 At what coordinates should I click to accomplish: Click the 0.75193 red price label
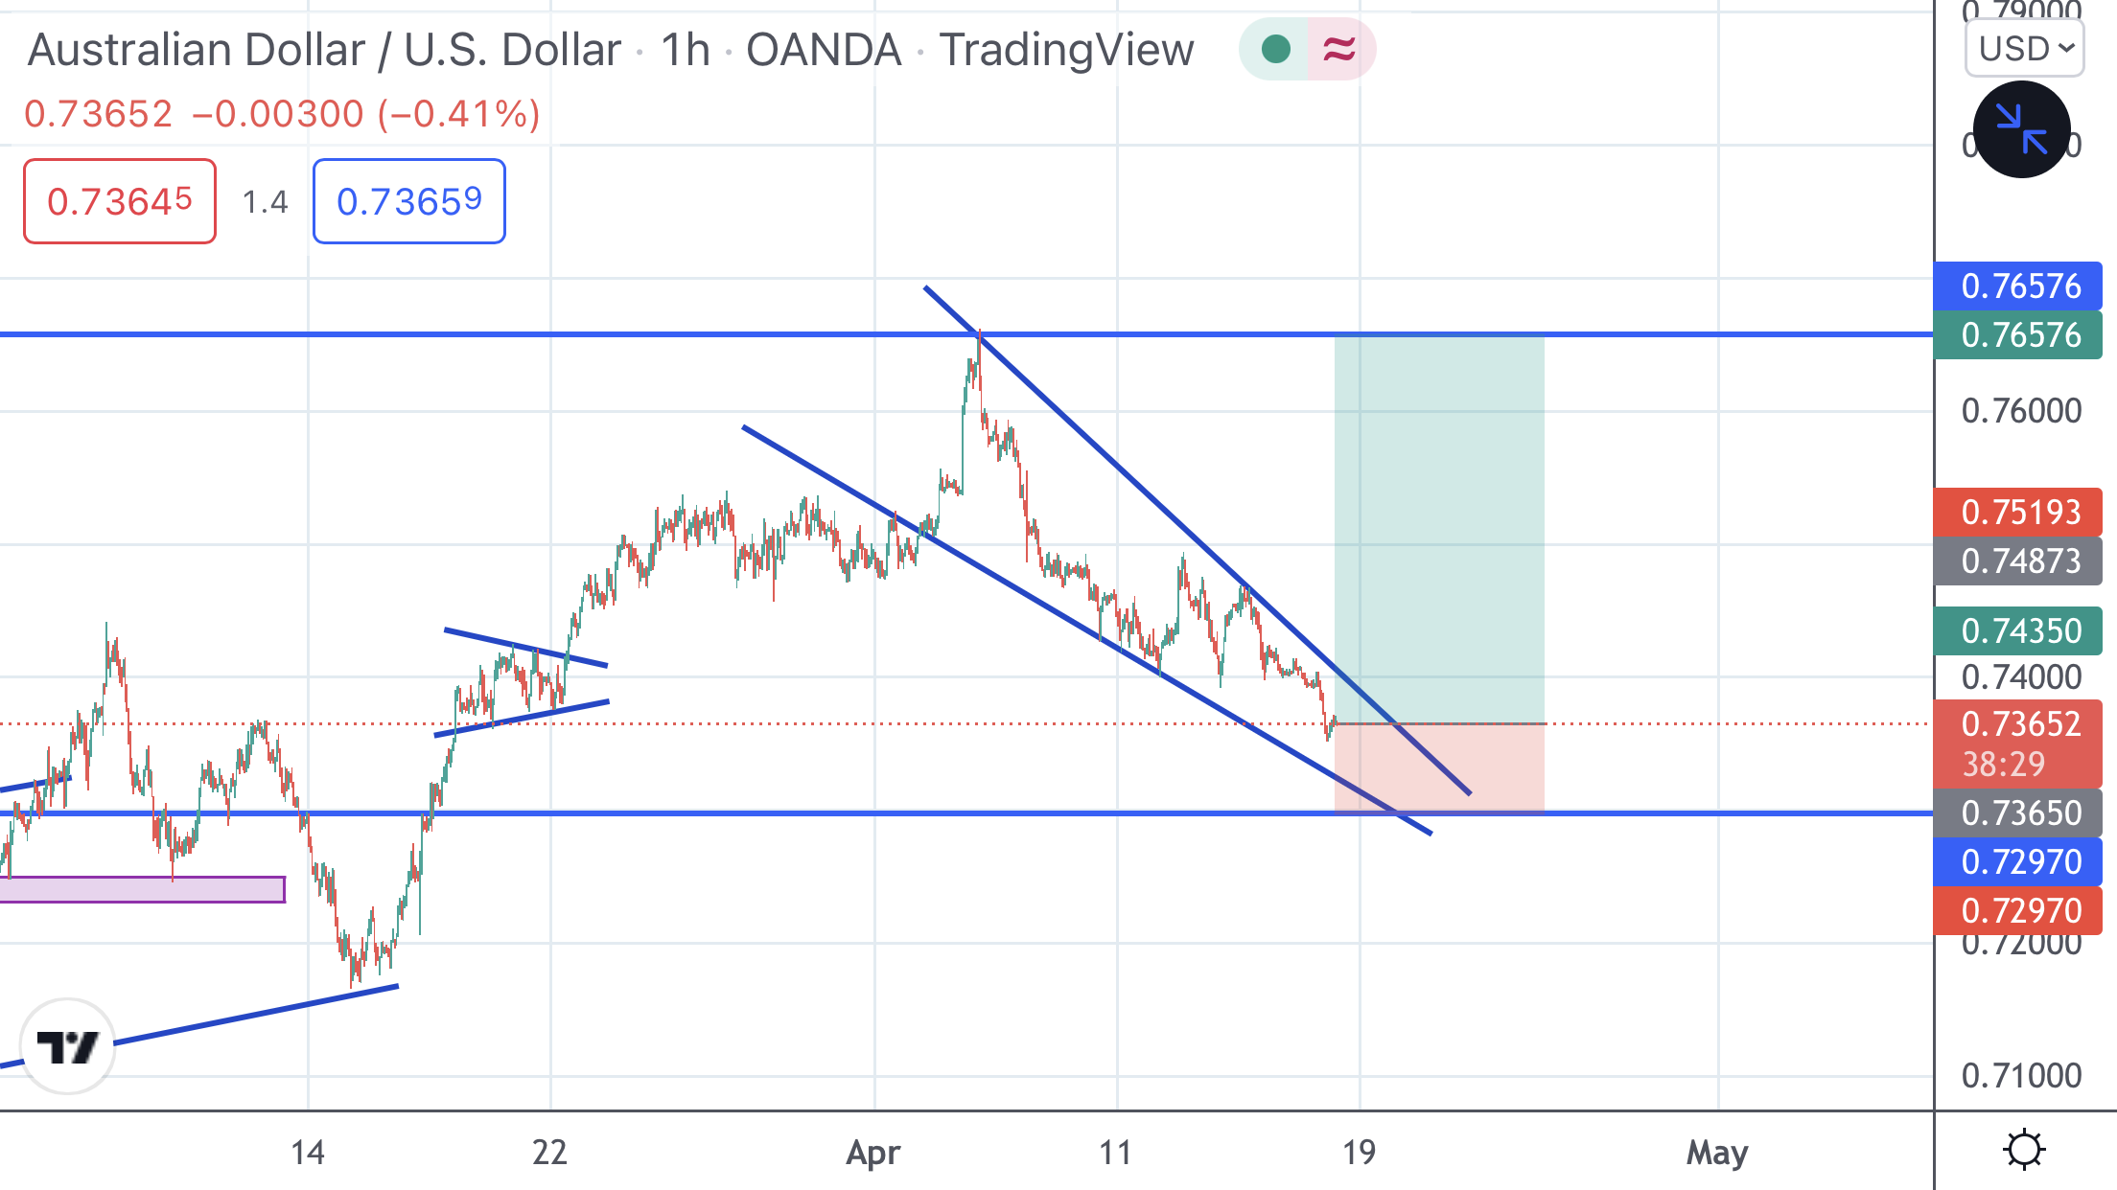pyautogui.click(x=2019, y=512)
